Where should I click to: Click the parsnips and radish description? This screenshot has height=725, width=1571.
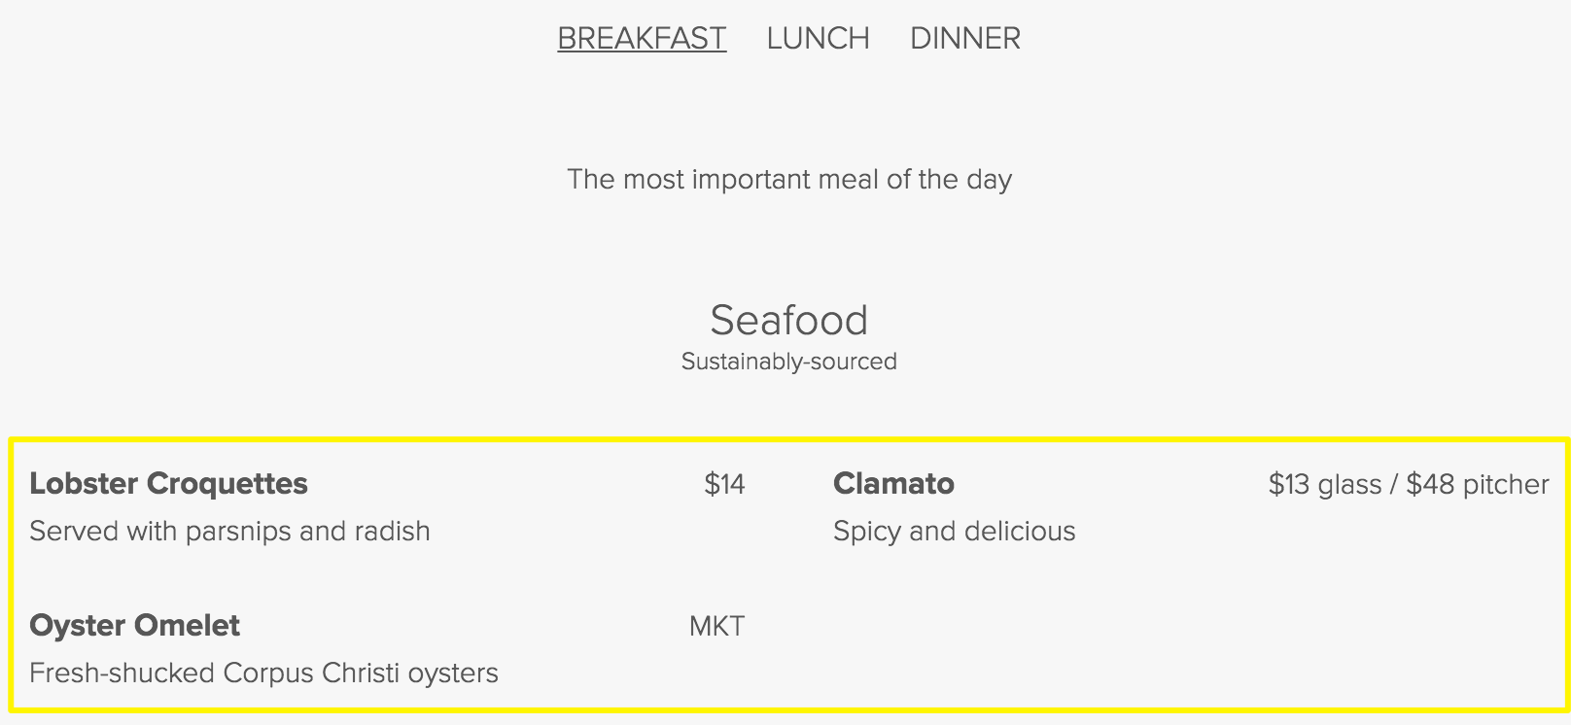[x=229, y=531]
